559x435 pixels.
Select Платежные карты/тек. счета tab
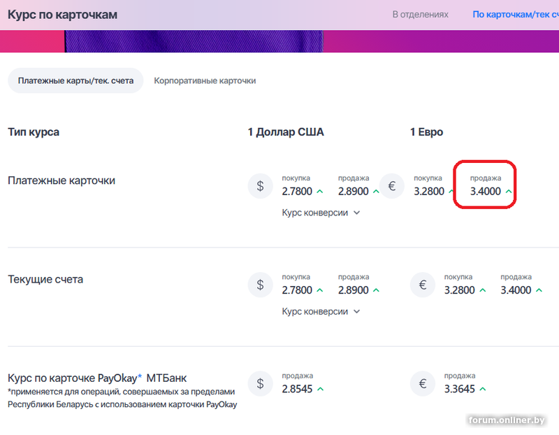click(x=75, y=80)
